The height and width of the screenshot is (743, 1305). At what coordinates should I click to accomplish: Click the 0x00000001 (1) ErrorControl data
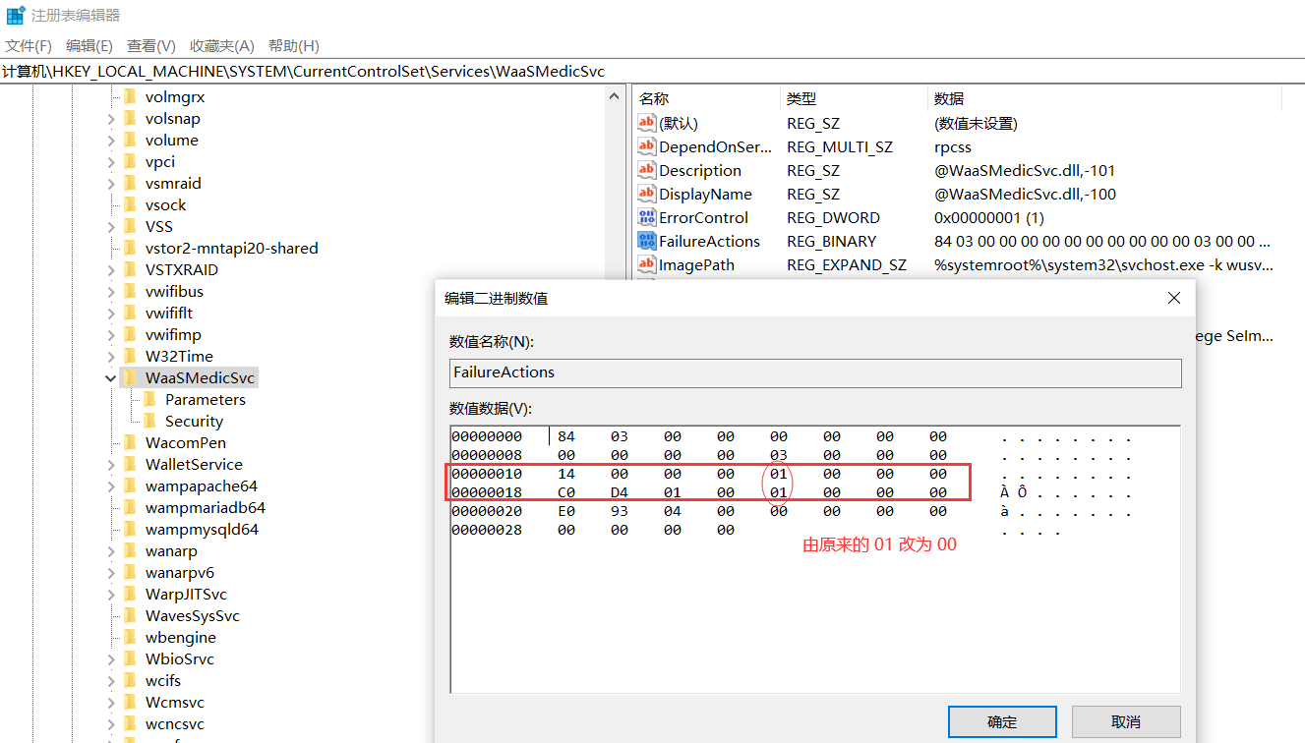pos(989,217)
